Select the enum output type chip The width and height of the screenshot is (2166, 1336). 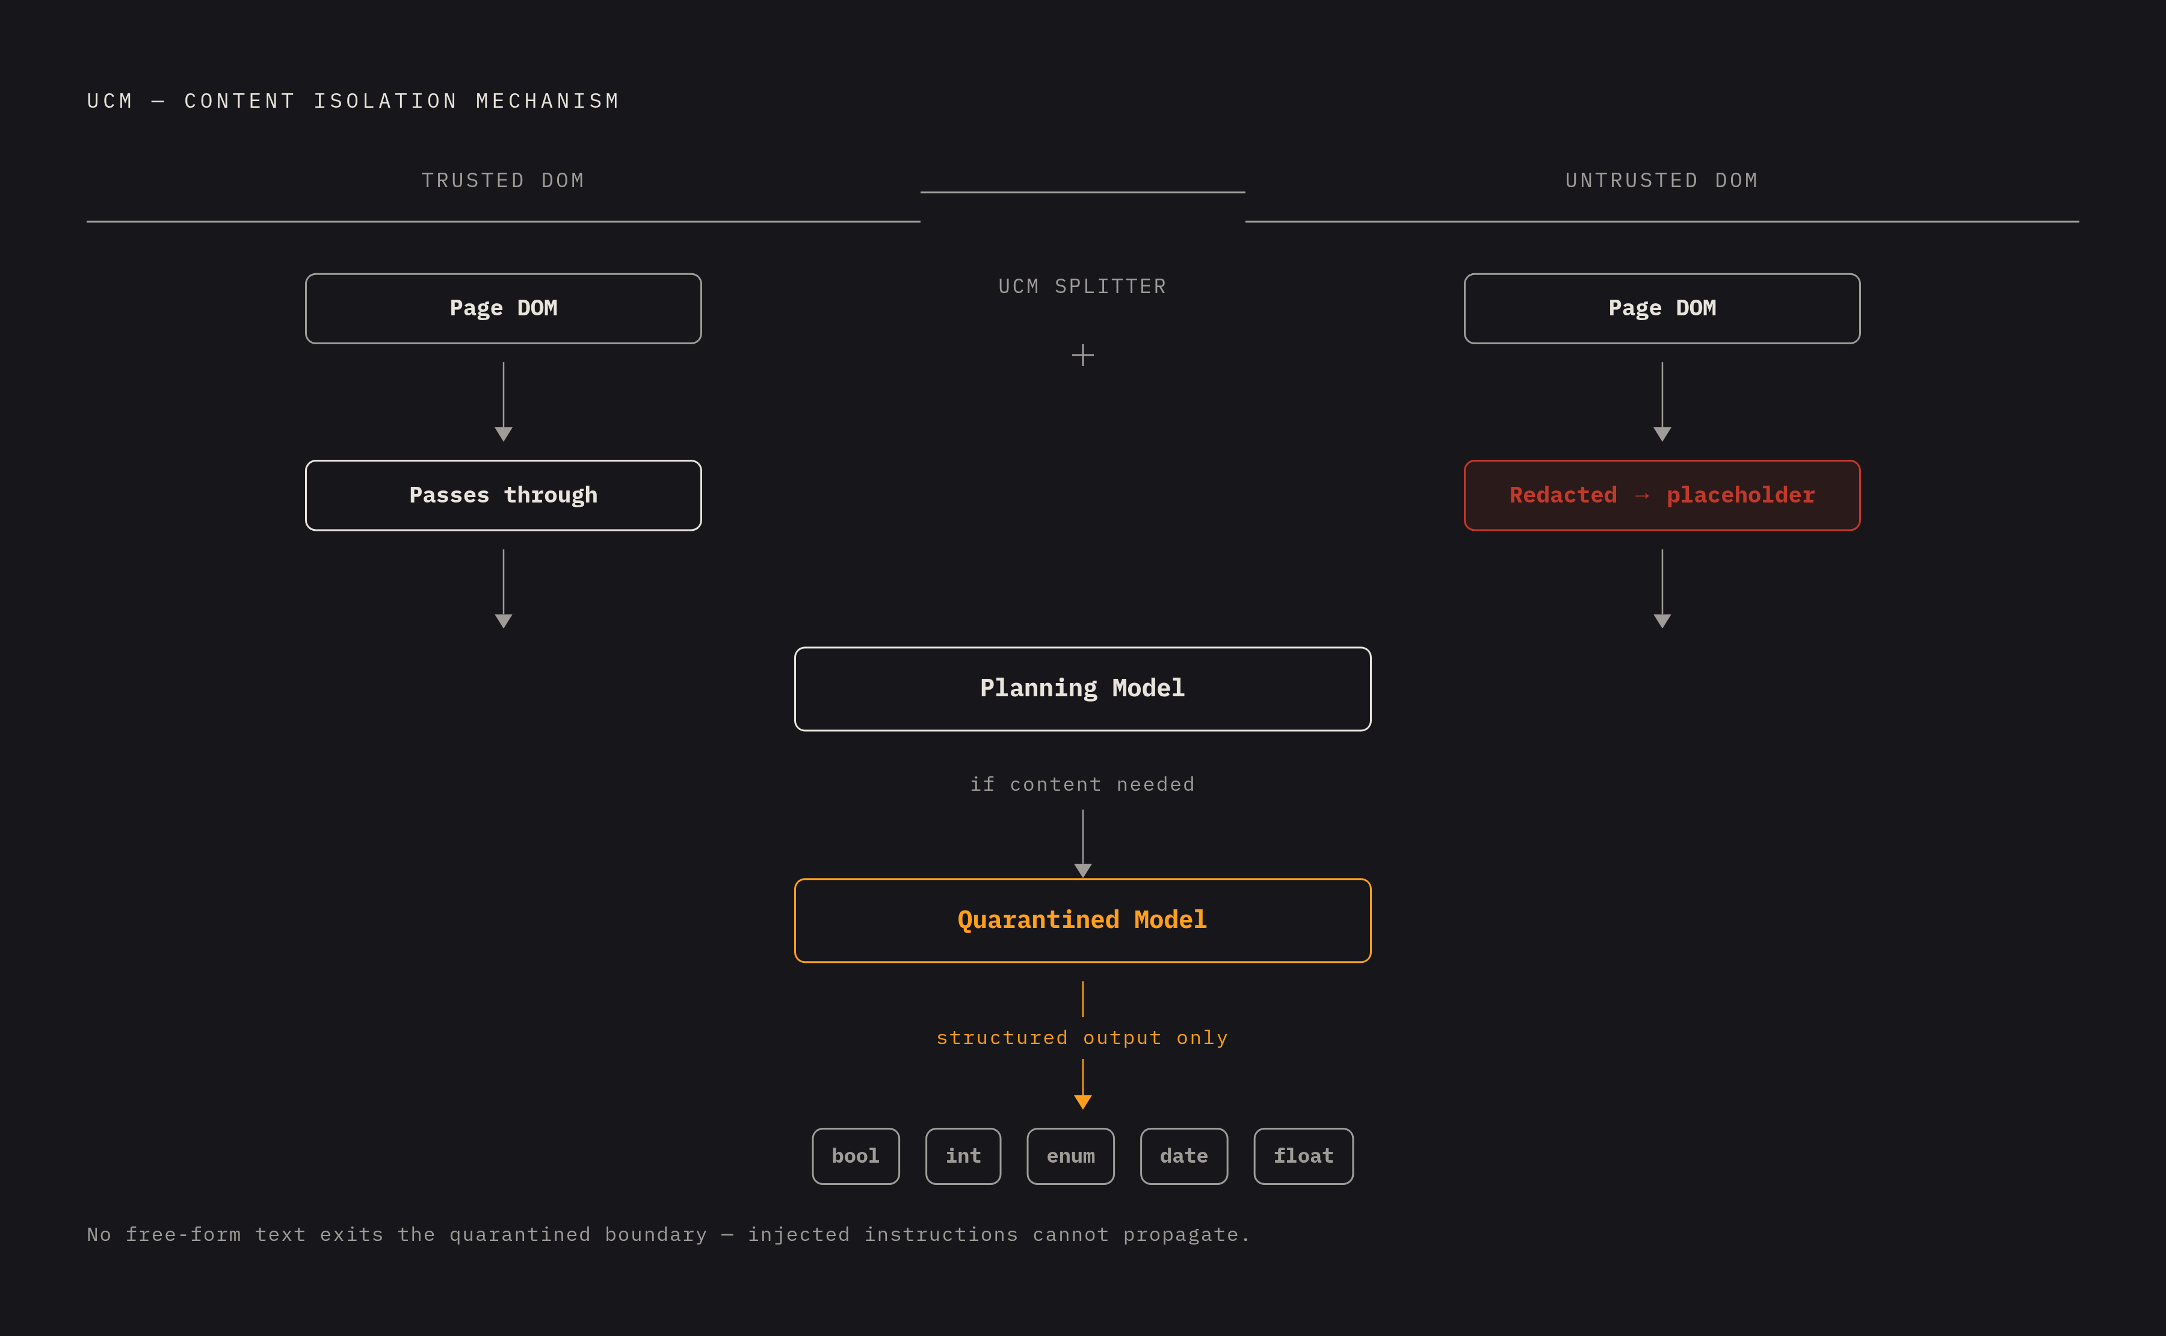[x=1070, y=1155]
